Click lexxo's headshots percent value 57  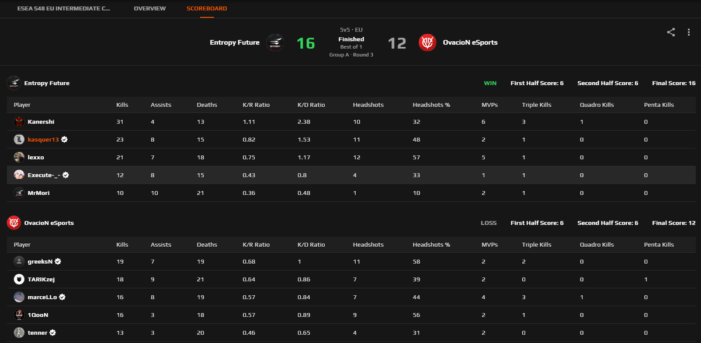pos(417,157)
